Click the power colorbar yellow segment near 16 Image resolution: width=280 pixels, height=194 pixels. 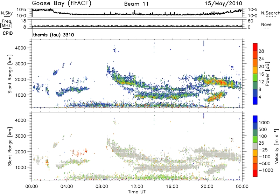click(255, 70)
